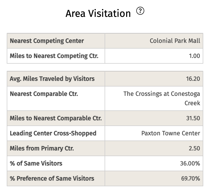The width and height of the screenshot is (210, 193).
Task: Click the % of Same Visitors label
Action: [x=36, y=163]
